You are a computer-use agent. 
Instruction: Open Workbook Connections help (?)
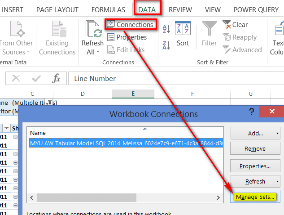[x=252, y=112]
